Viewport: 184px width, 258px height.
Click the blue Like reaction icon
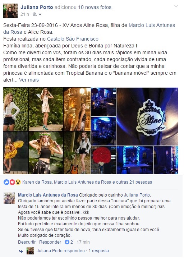pyautogui.click(x=6, y=182)
